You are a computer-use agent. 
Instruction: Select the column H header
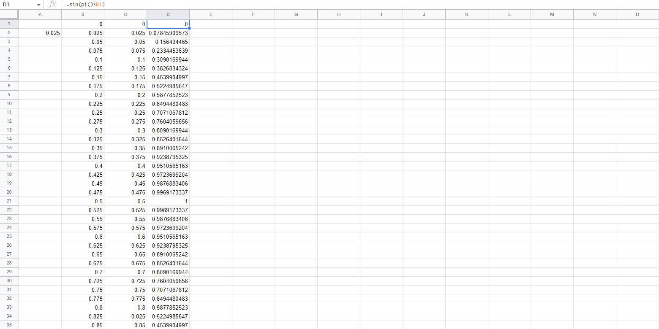click(338, 14)
